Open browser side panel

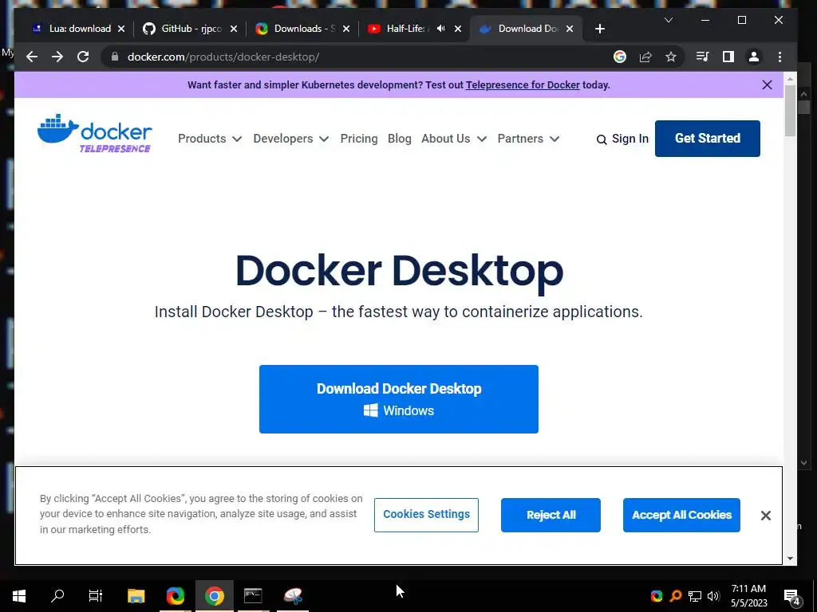coord(728,57)
